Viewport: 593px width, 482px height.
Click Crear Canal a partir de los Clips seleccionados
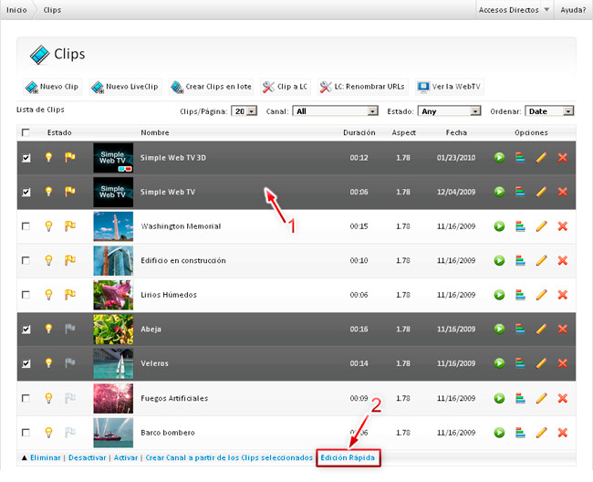pyautogui.click(x=229, y=457)
